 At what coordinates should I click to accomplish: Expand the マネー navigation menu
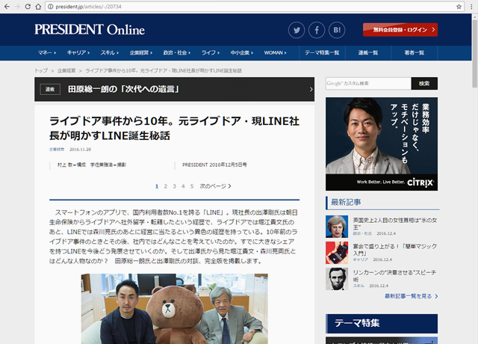46,53
